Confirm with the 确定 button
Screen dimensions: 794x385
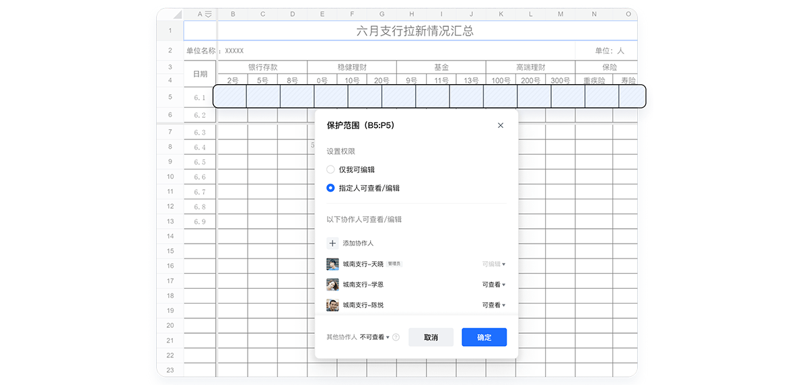[x=484, y=337]
